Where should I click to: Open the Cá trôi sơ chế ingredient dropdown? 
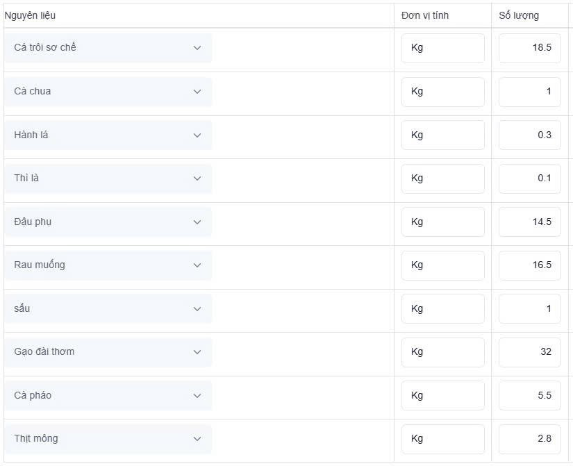108,48
